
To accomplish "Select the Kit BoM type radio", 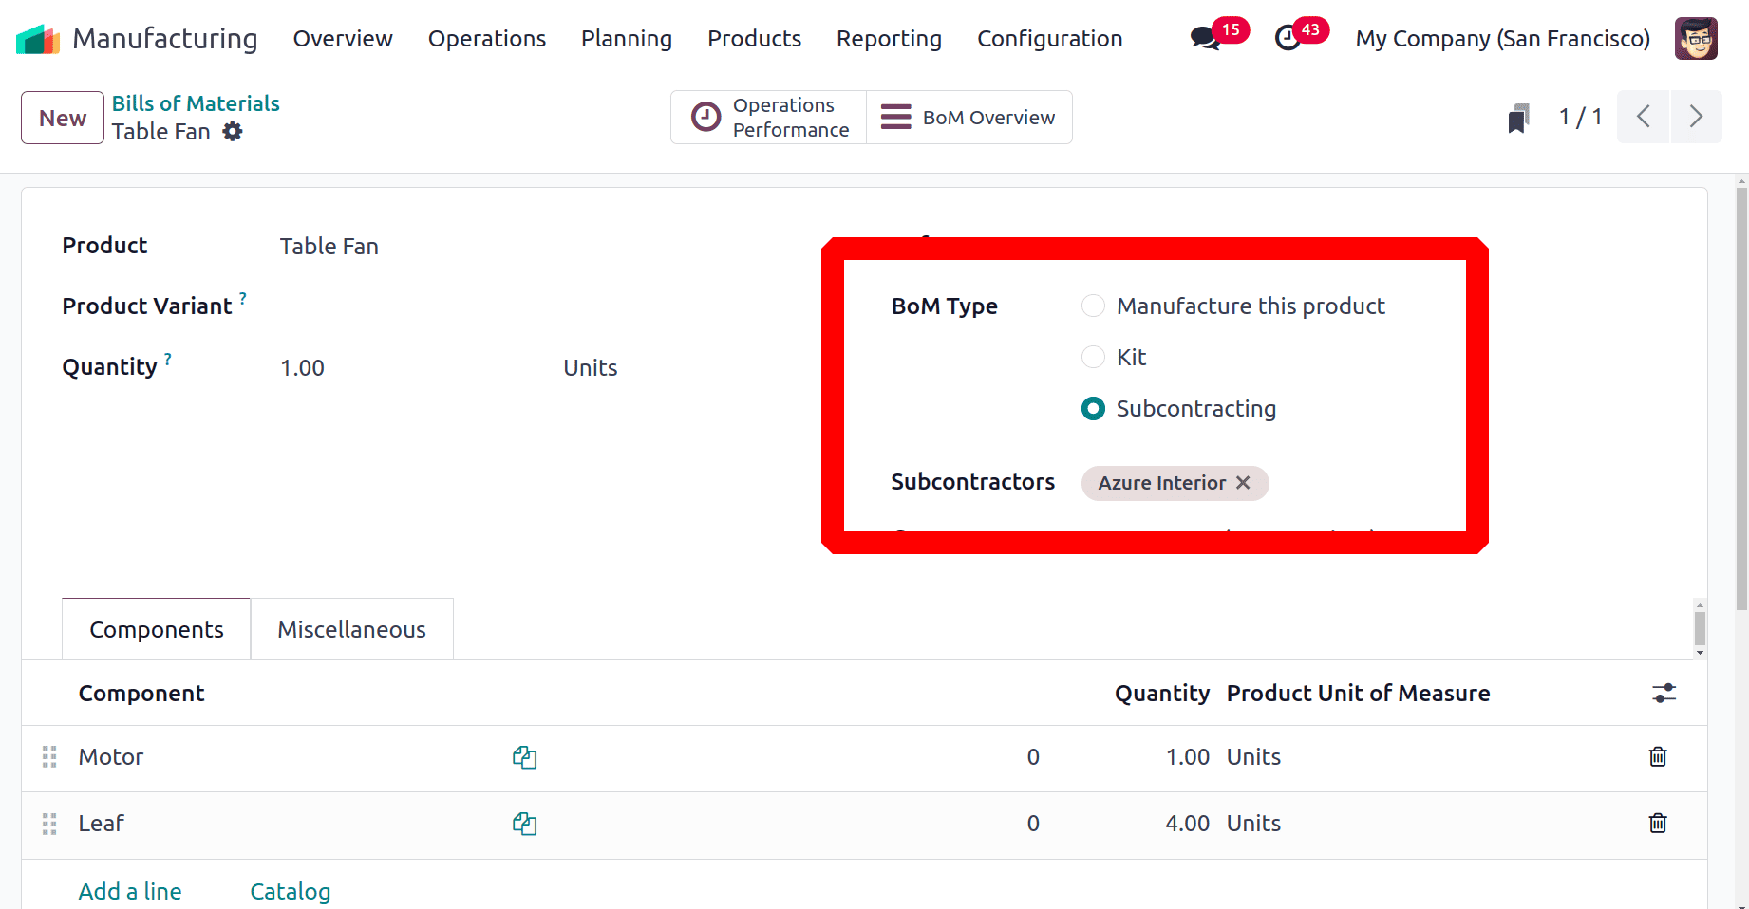I will point(1093,358).
